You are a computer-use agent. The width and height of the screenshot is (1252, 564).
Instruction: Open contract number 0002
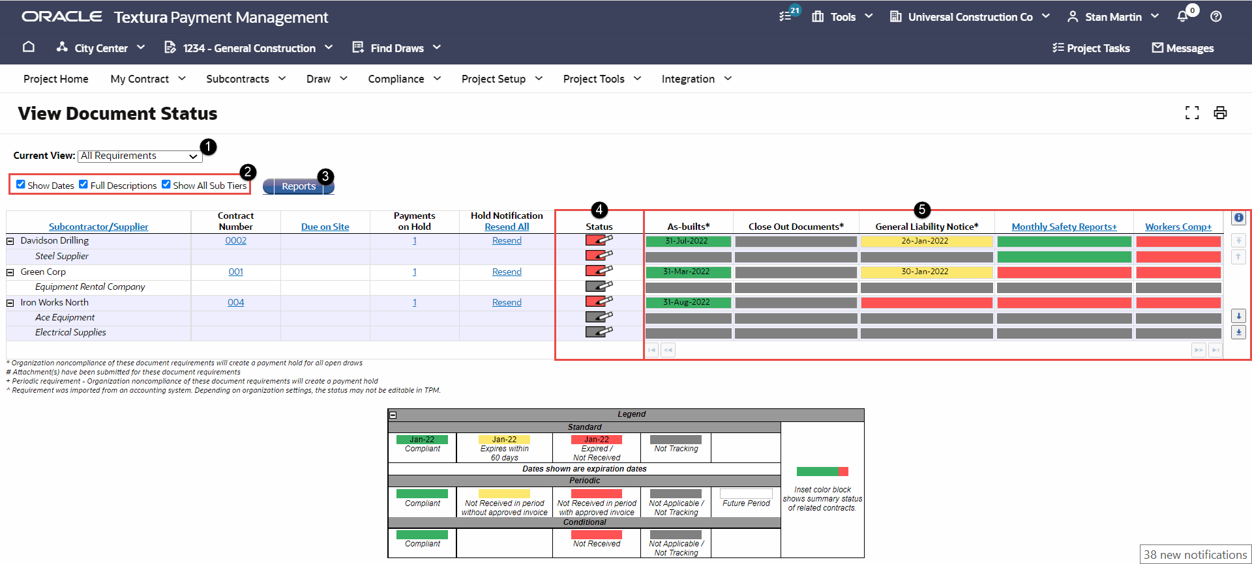tap(236, 240)
